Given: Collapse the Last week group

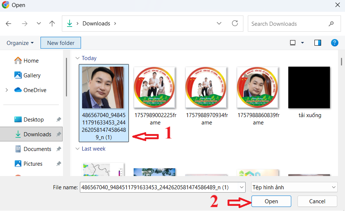Looking at the screenshot, I should click(77, 149).
